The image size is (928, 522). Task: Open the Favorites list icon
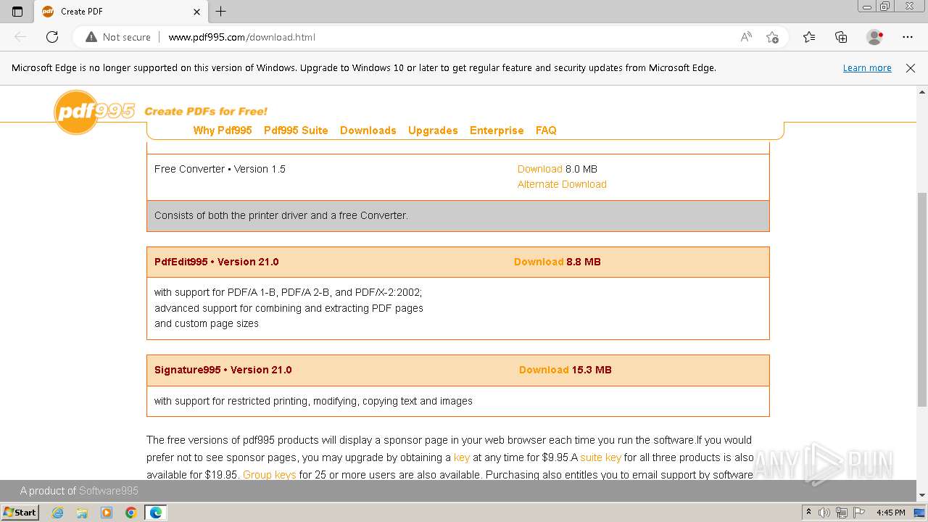click(x=809, y=37)
